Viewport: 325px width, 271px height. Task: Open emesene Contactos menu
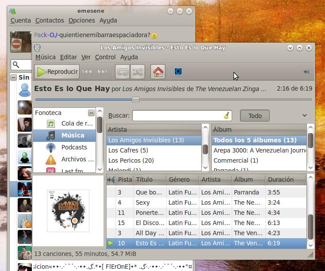[50, 20]
